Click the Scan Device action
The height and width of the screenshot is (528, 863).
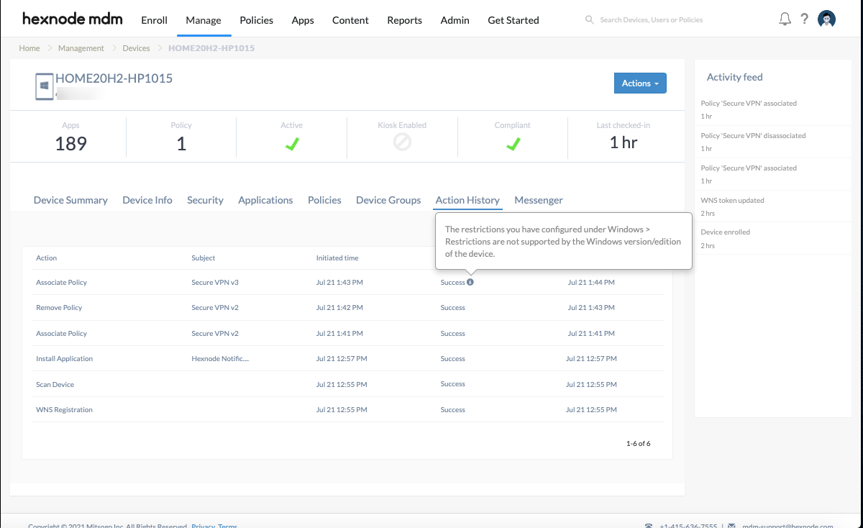coord(55,385)
